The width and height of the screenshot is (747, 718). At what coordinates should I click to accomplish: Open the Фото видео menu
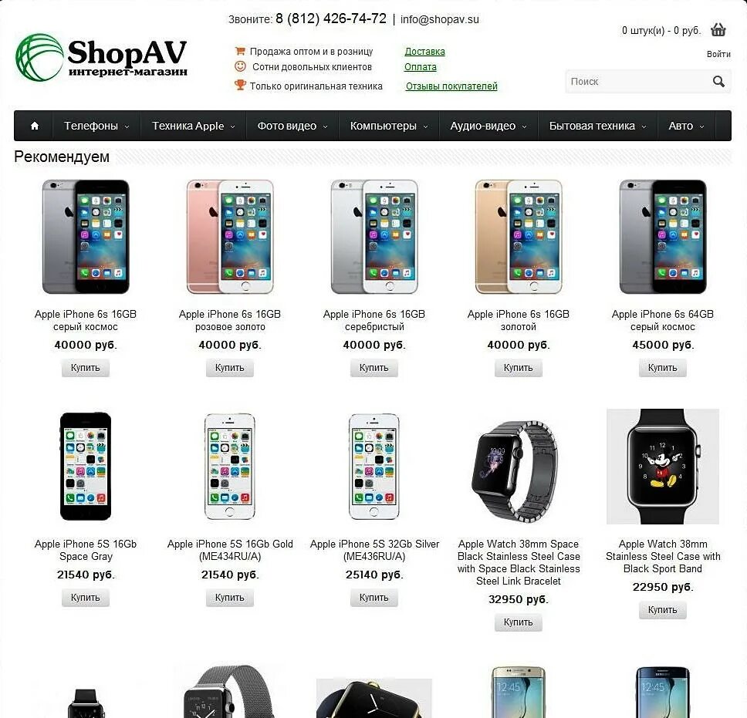point(292,126)
